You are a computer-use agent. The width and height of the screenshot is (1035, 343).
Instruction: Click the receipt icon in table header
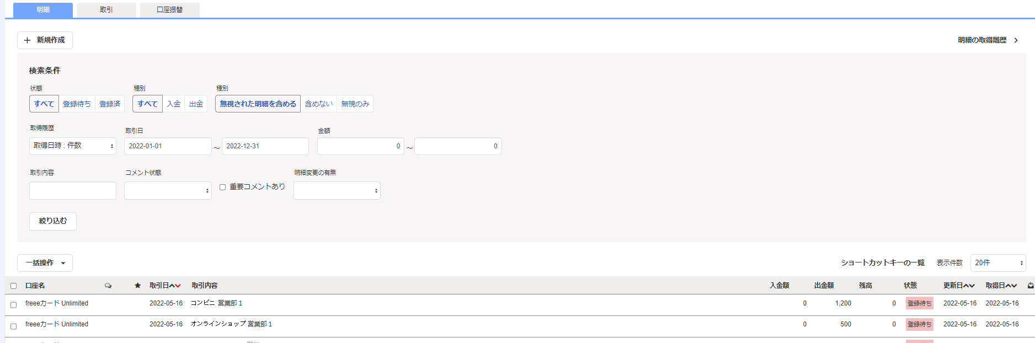click(x=1030, y=286)
